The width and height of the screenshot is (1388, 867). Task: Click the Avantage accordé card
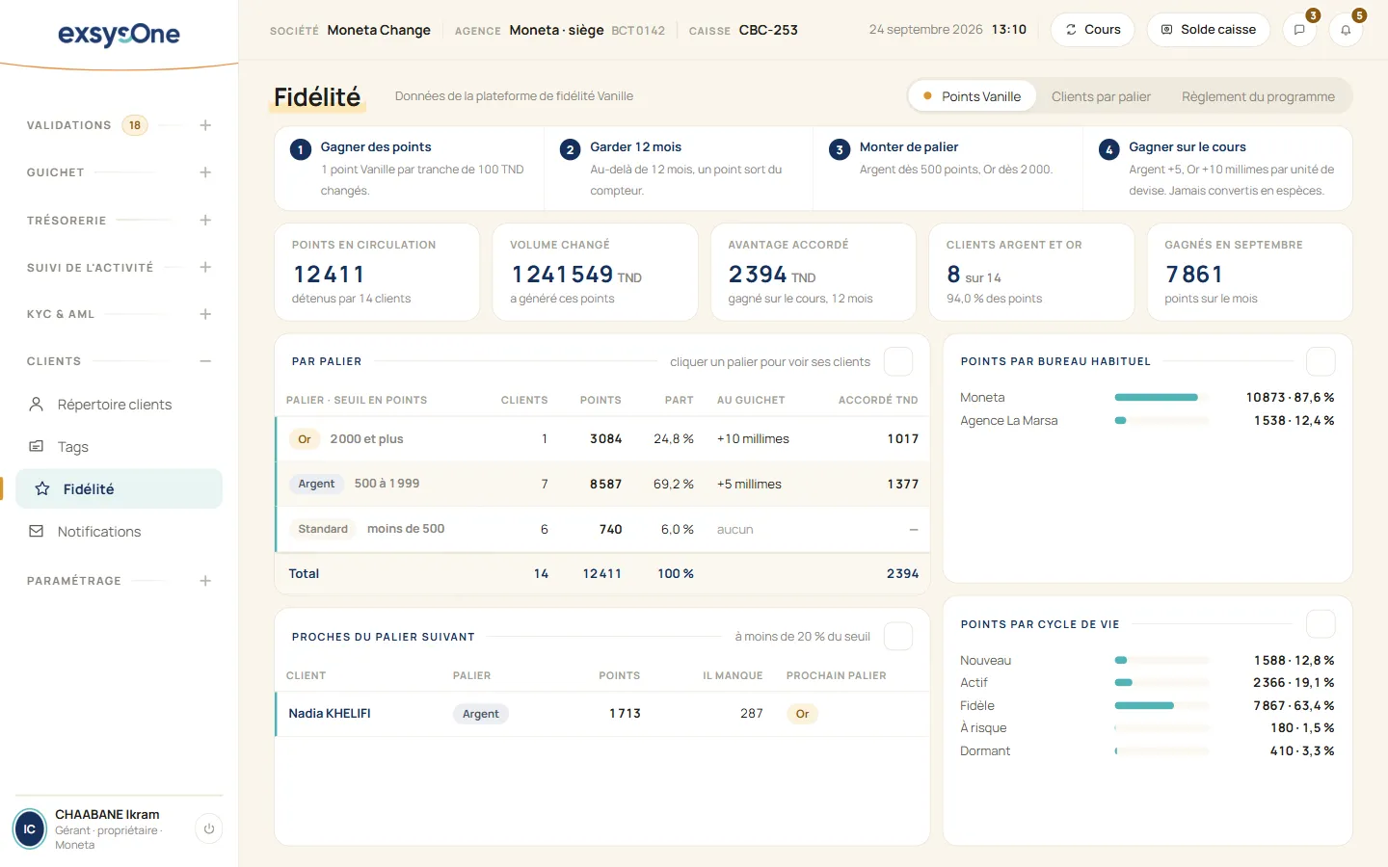click(814, 272)
